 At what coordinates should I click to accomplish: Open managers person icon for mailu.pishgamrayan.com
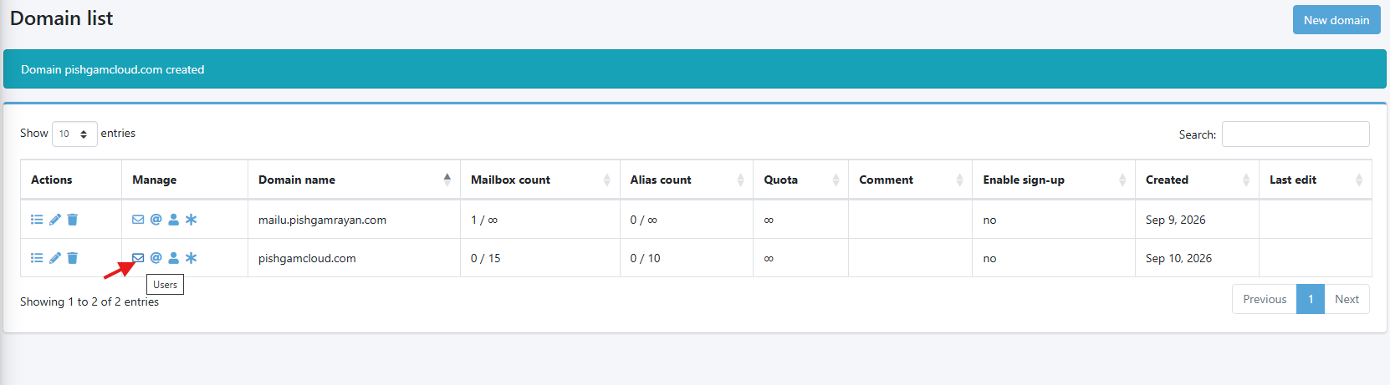click(x=173, y=220)
